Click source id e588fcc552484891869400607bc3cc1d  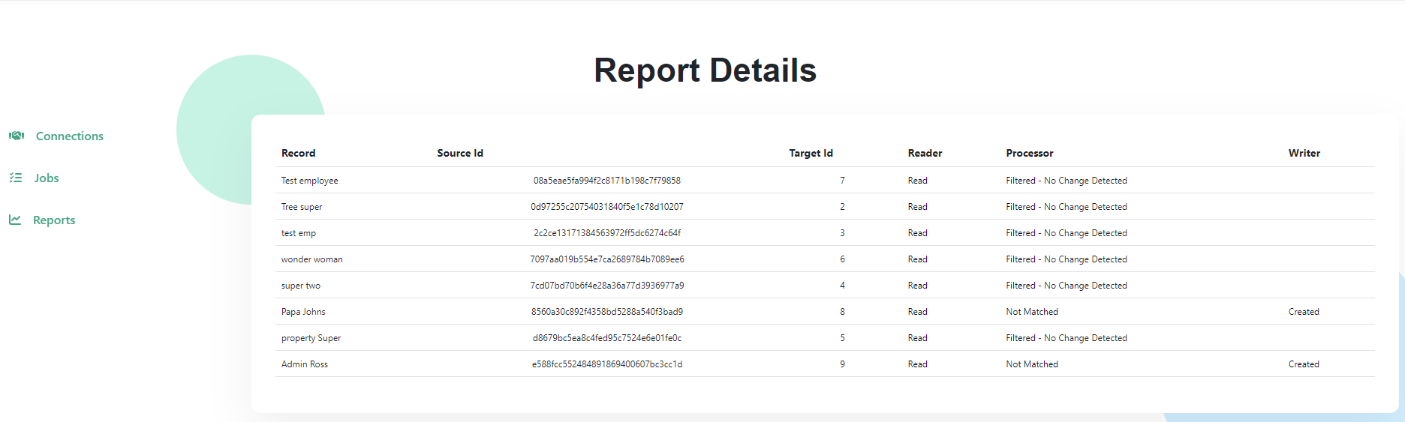(x=607, y=364)
